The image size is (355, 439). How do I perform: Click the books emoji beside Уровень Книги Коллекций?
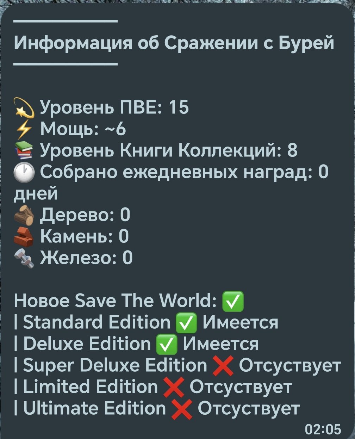pyautogui.click(x=24, y=151)
